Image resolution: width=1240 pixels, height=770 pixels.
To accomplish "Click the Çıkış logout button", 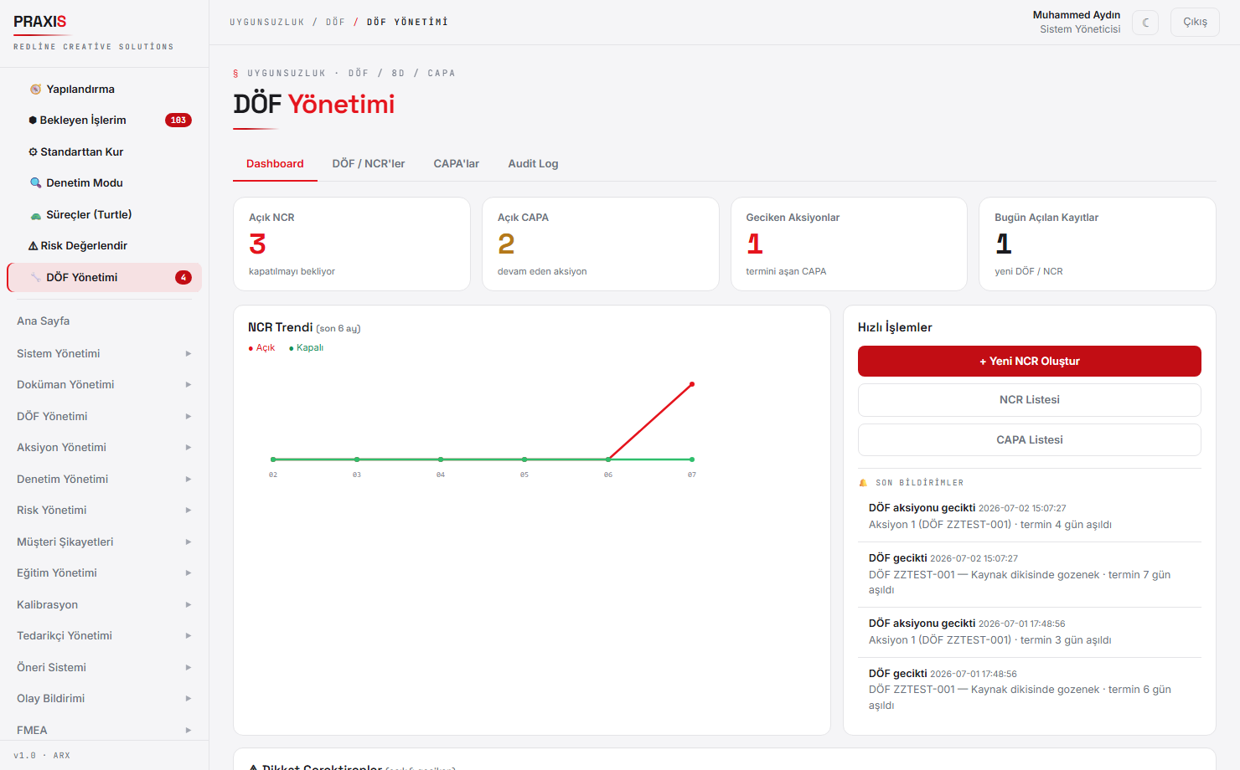I will (1195, 23).
